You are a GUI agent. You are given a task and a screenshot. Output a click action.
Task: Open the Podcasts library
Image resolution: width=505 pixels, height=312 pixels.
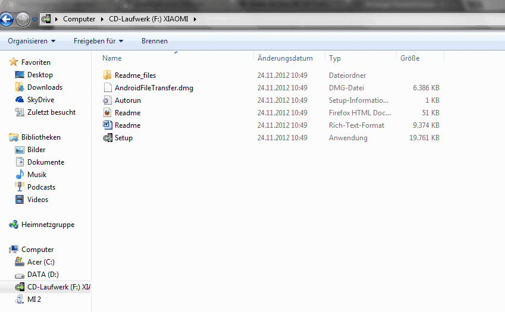(x=41, y=187)
